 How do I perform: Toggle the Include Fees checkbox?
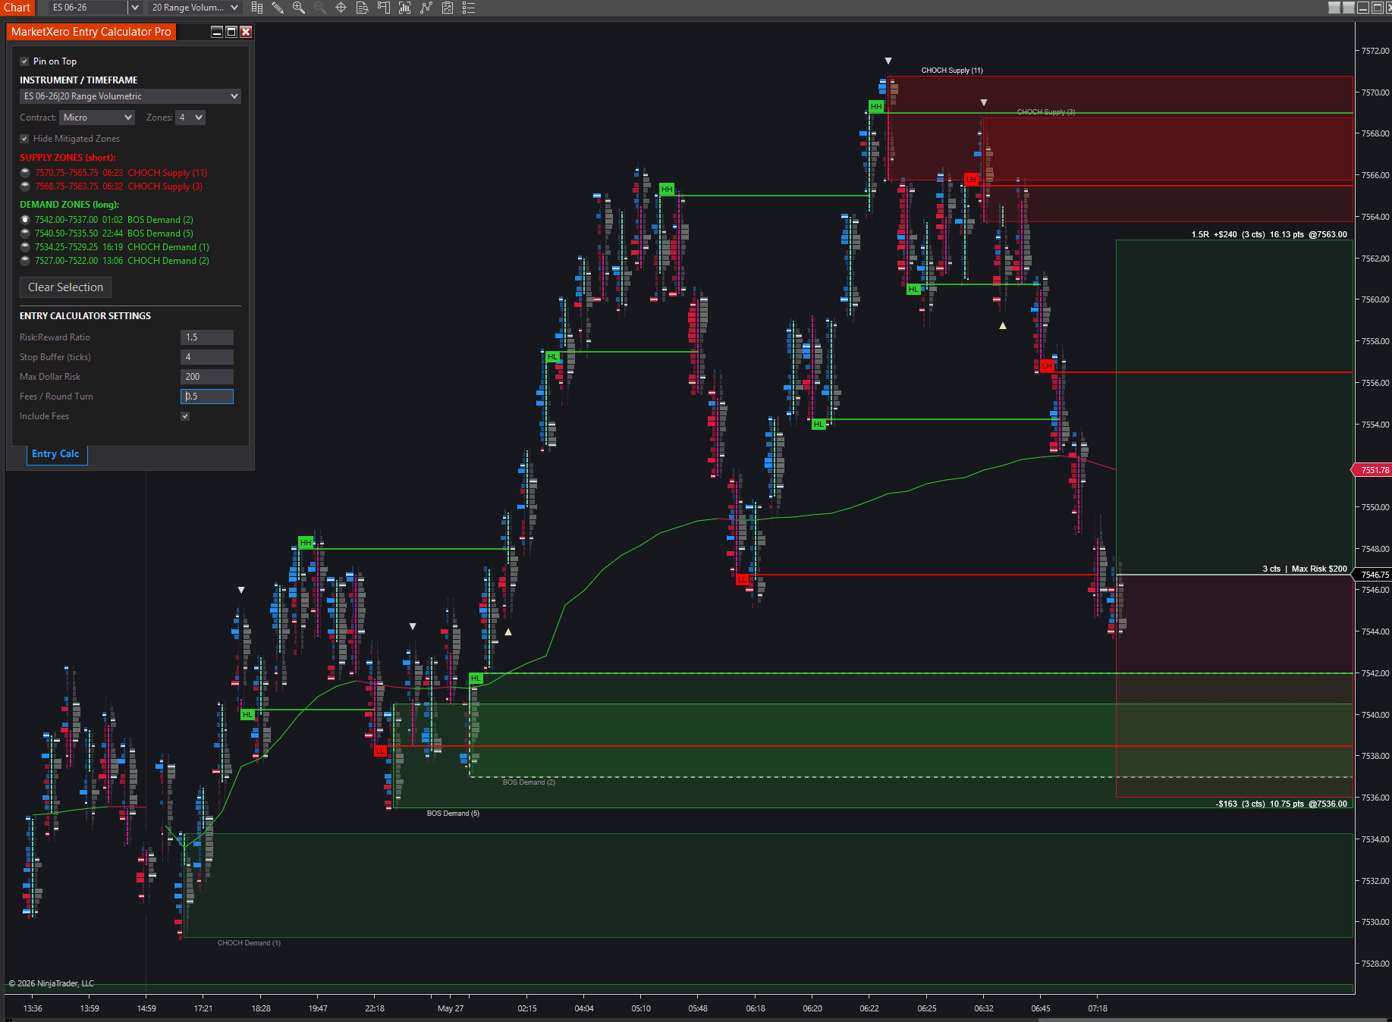pyautogui.click(x=185, y=416)
